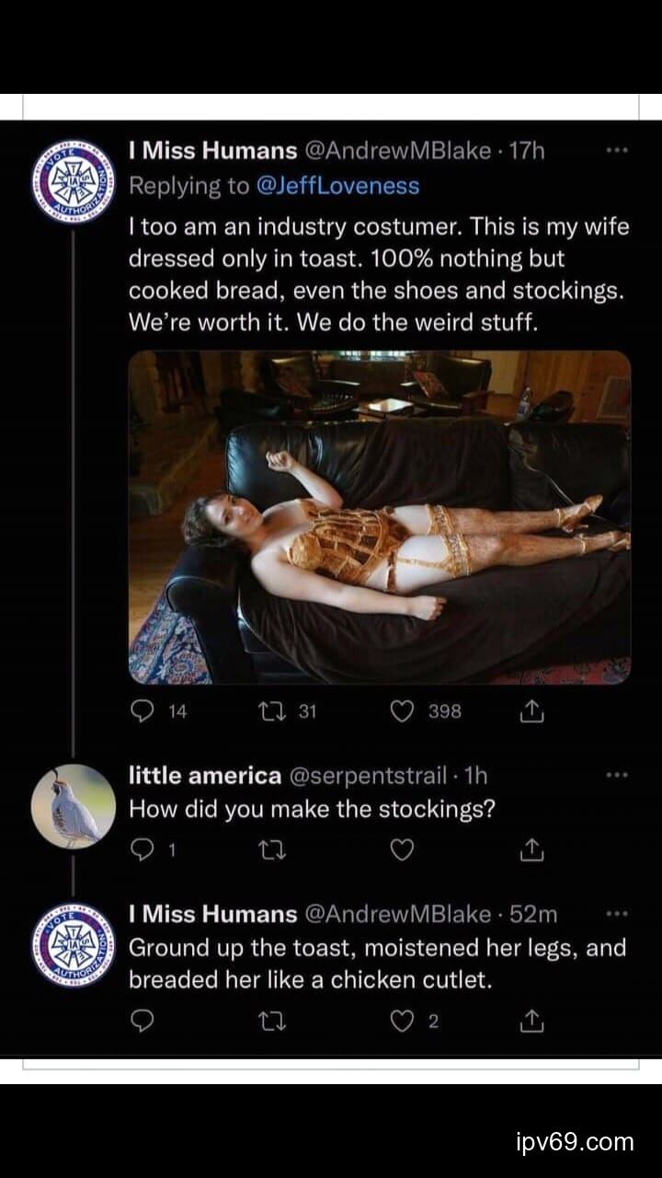This screenshot has height=1178, width=662.
Task: Like the chicken cutlet tweet
Action: 402,1022
